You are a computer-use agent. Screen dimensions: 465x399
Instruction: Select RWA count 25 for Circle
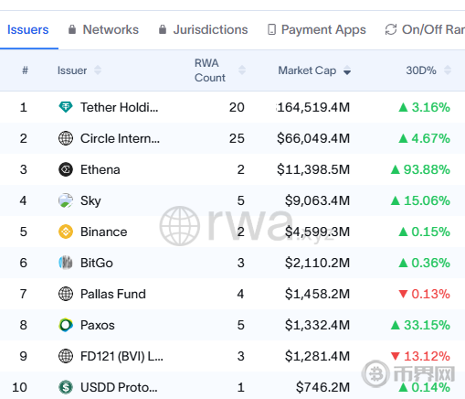[x=237, y=138]
